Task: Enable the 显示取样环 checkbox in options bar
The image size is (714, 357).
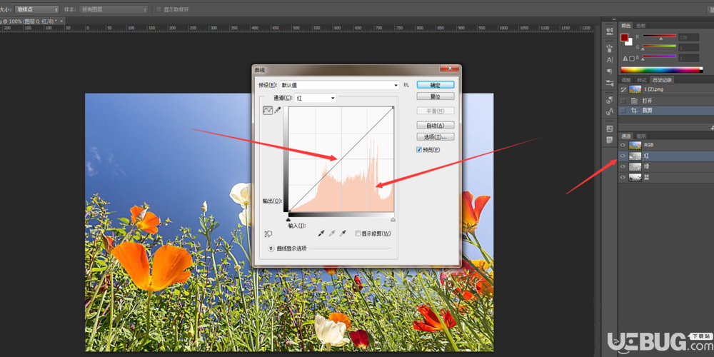Action: coord(159,9)
